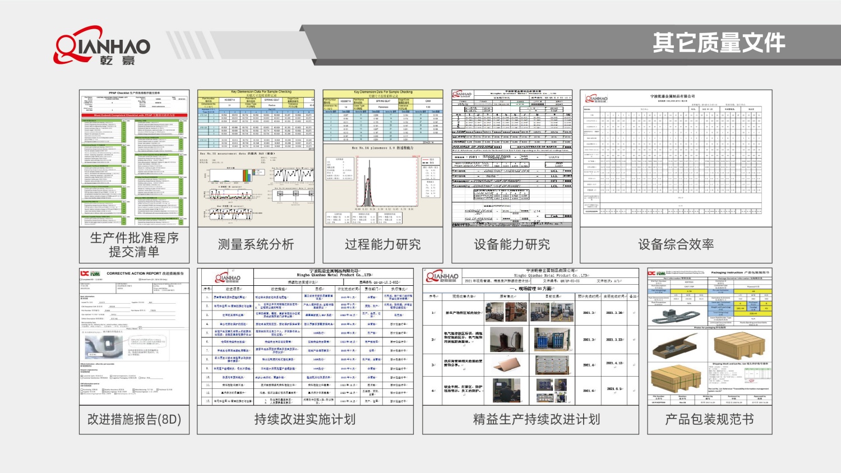
Task: Click the heading CORRECTIVE ACTION REPORT 改进措施报告
Action: click(145, 273)
